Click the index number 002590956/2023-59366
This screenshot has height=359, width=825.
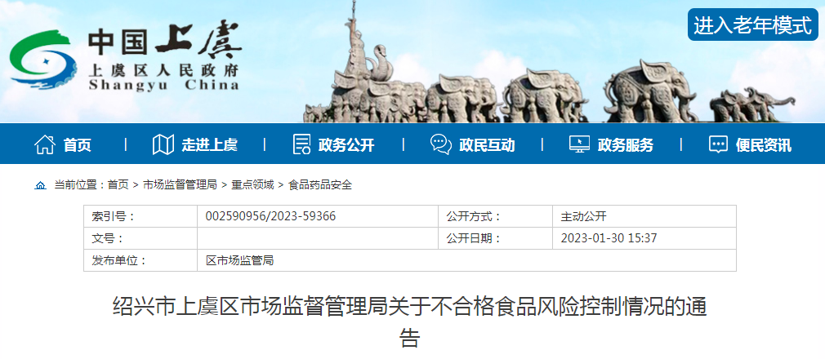(x=270, y=216)
